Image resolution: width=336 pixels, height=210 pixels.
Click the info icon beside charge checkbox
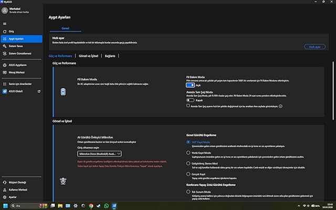[280, 106]
